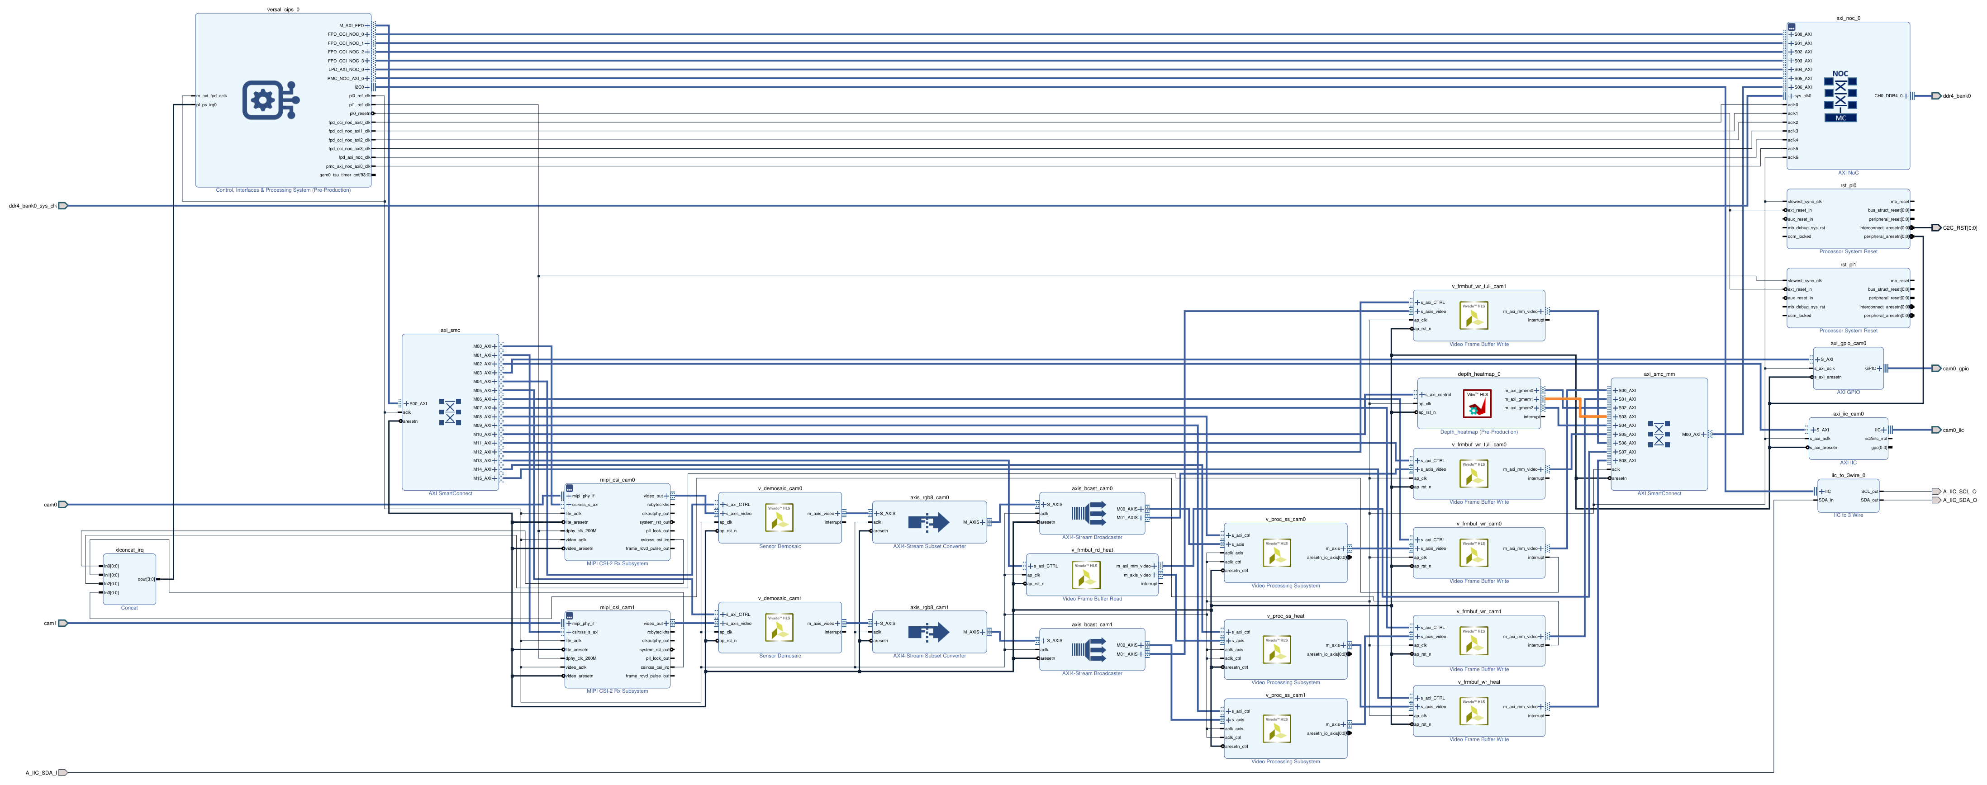The image size is (1987, 785).
Task: Click the AXI NoC label under axi_noc_0
Action: (x=1848, y=173)
